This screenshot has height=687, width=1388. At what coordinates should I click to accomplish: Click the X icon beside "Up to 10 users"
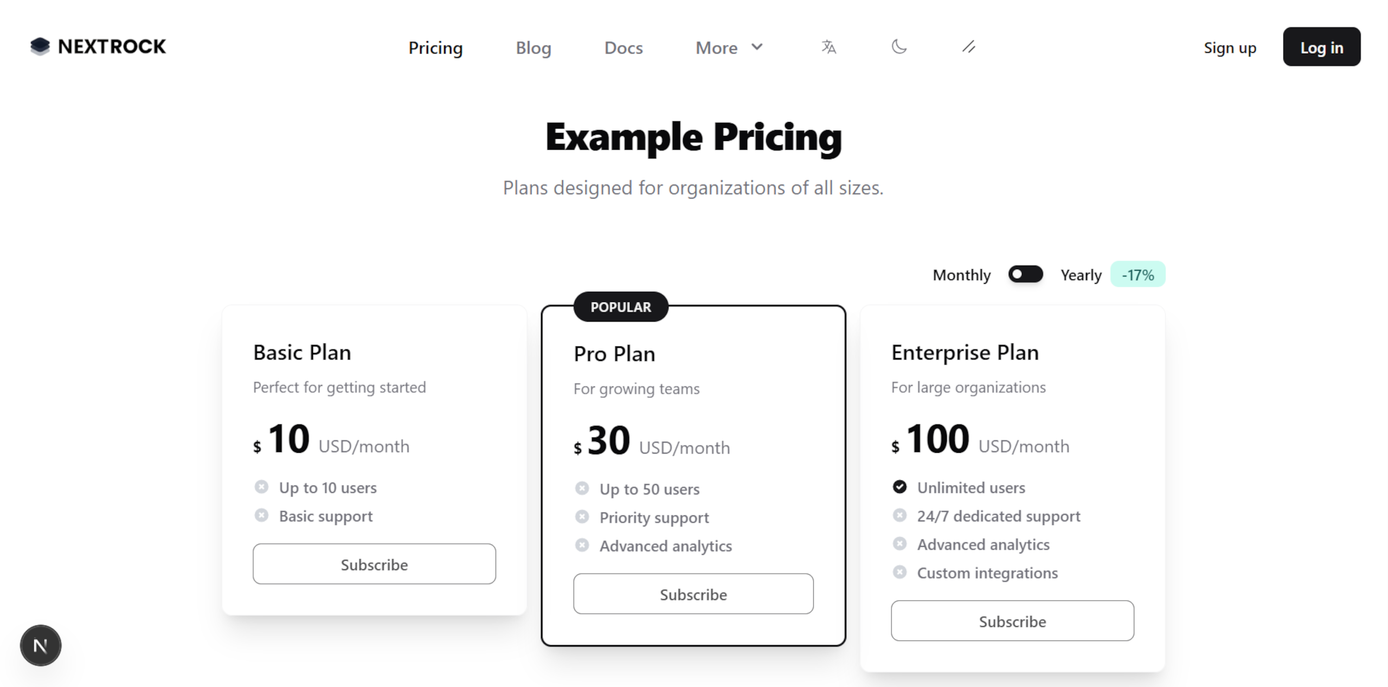[262, 486]
